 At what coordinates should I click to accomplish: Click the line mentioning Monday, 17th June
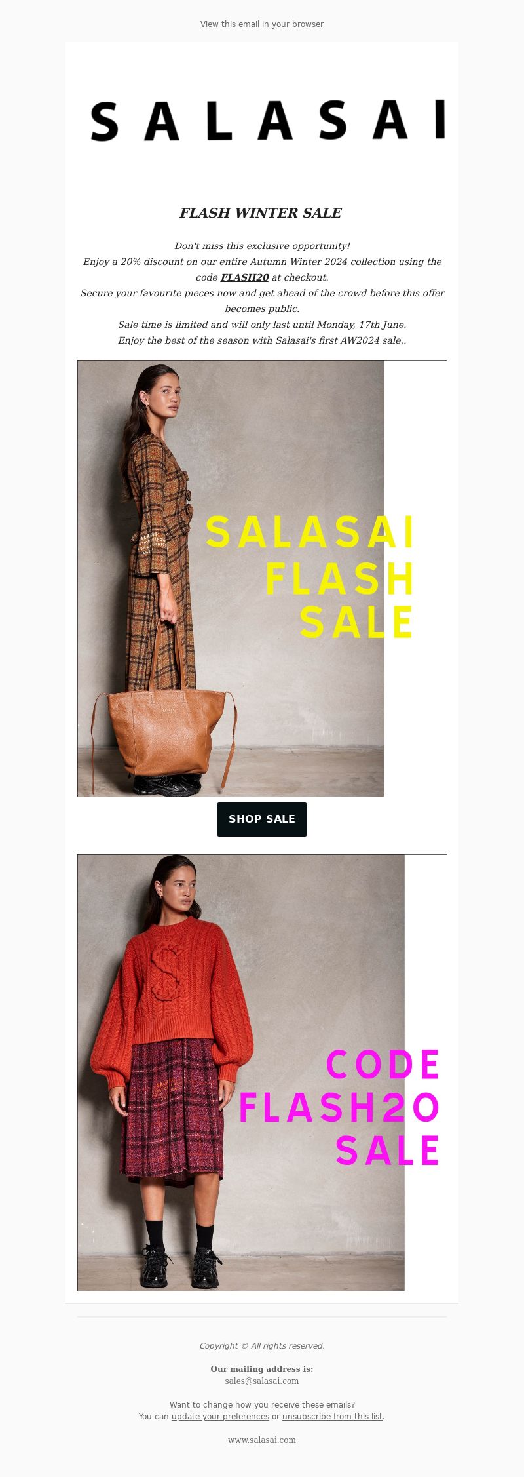click(x=262, y=325)
